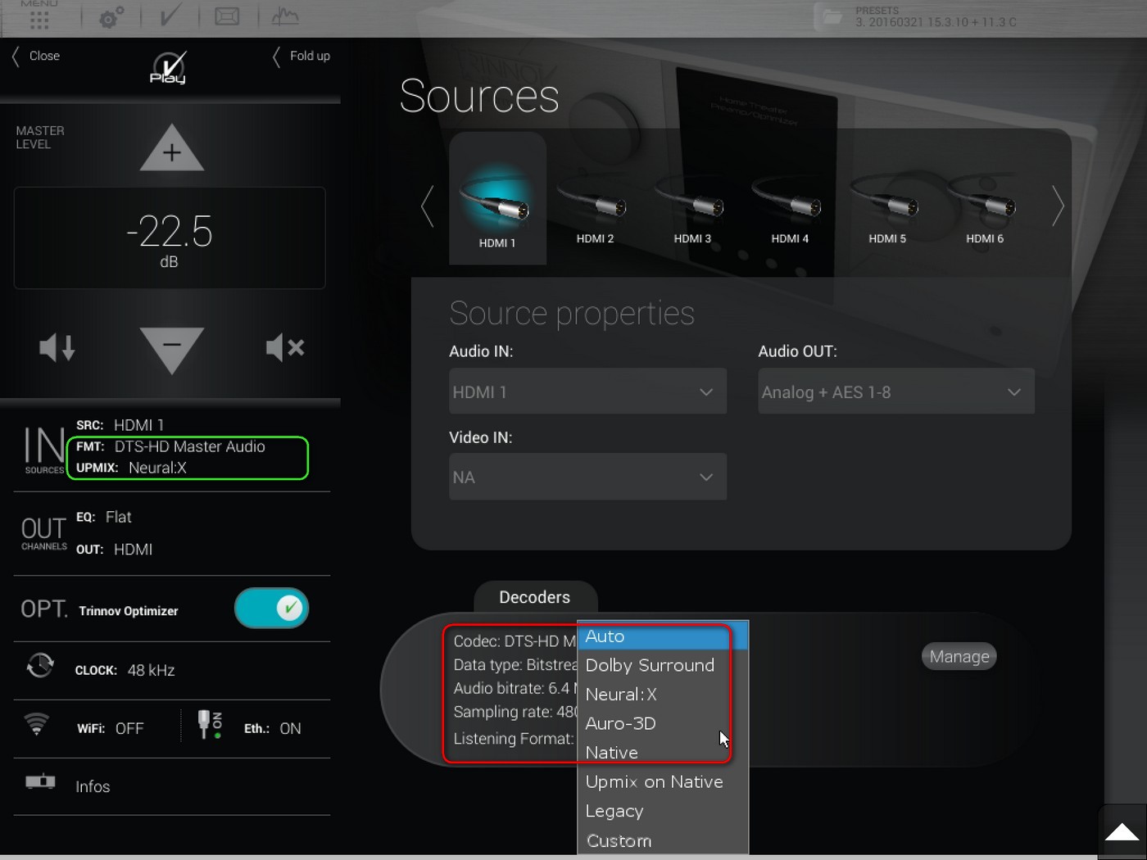Select Auro-3D in the upmix menu
This screenshot has height=860, width=1147.
point(621,723)
